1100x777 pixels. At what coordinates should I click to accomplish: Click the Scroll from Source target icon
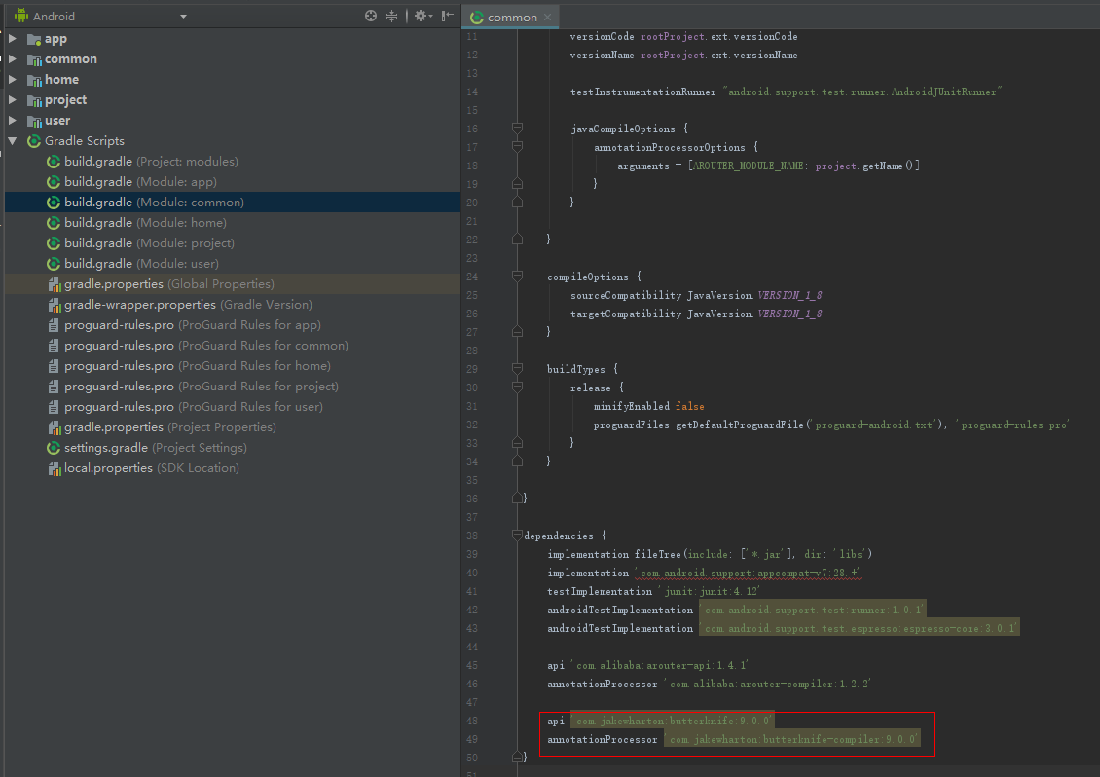point(371,16)
